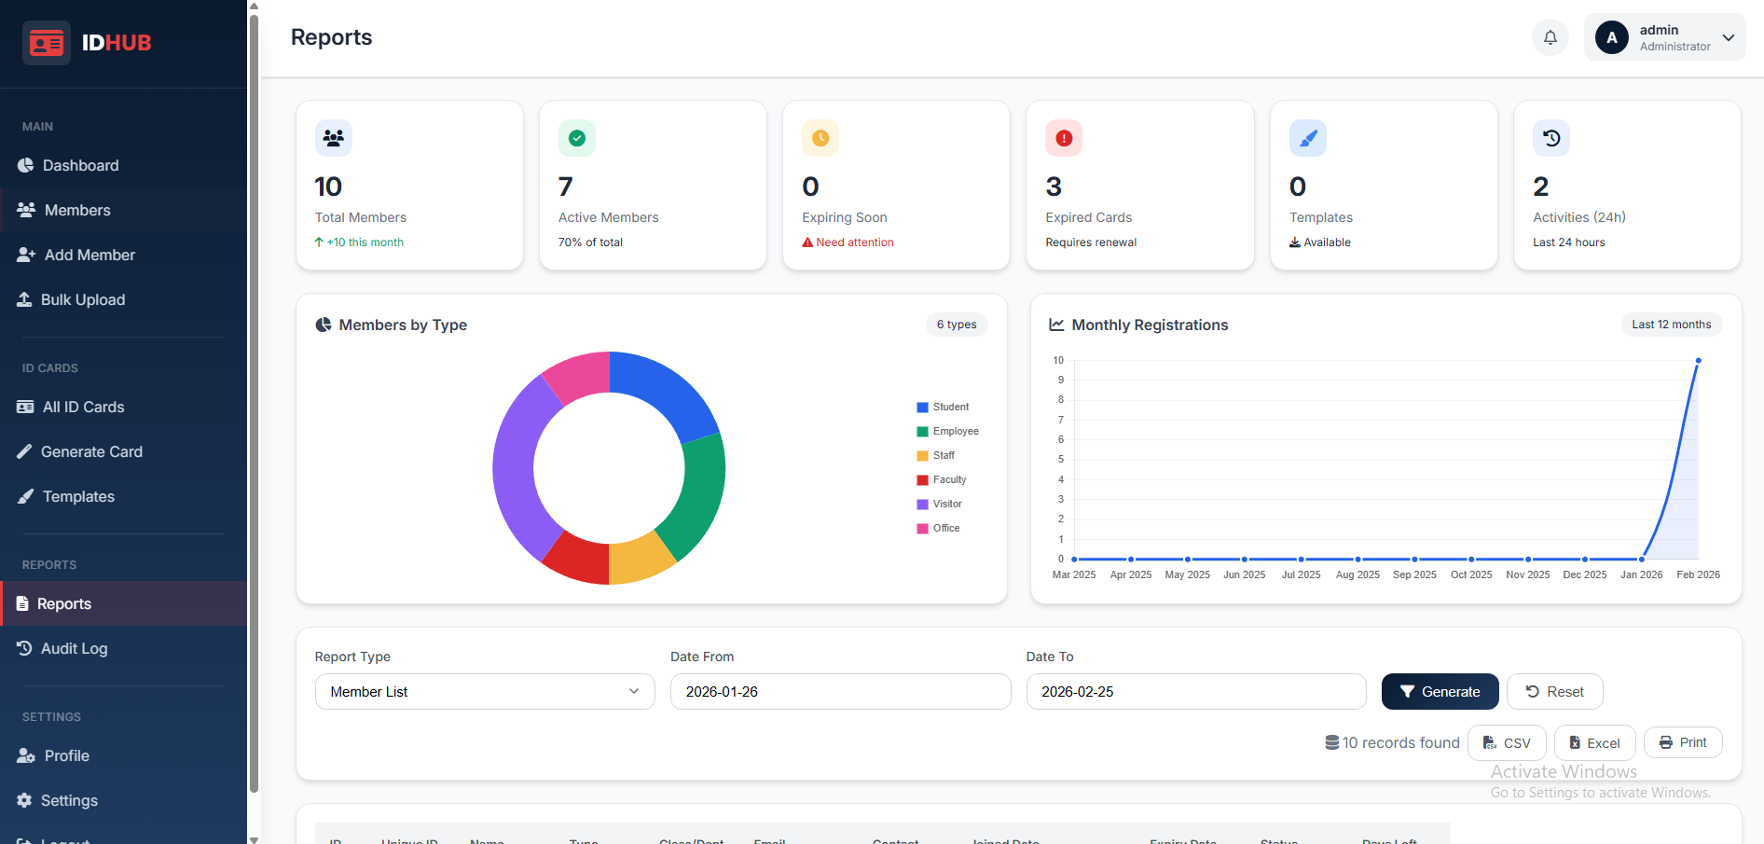Click the IDHUB logo icon
This screenshot has height=844, width=1764.
click(x=47, y=43)
